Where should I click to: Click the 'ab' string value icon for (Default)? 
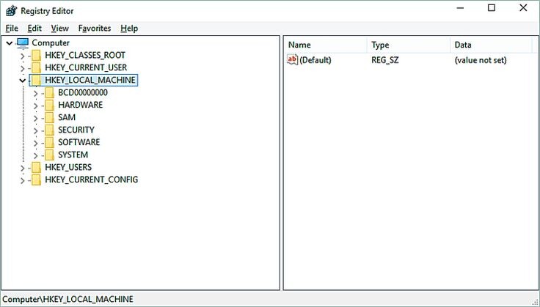292,60
